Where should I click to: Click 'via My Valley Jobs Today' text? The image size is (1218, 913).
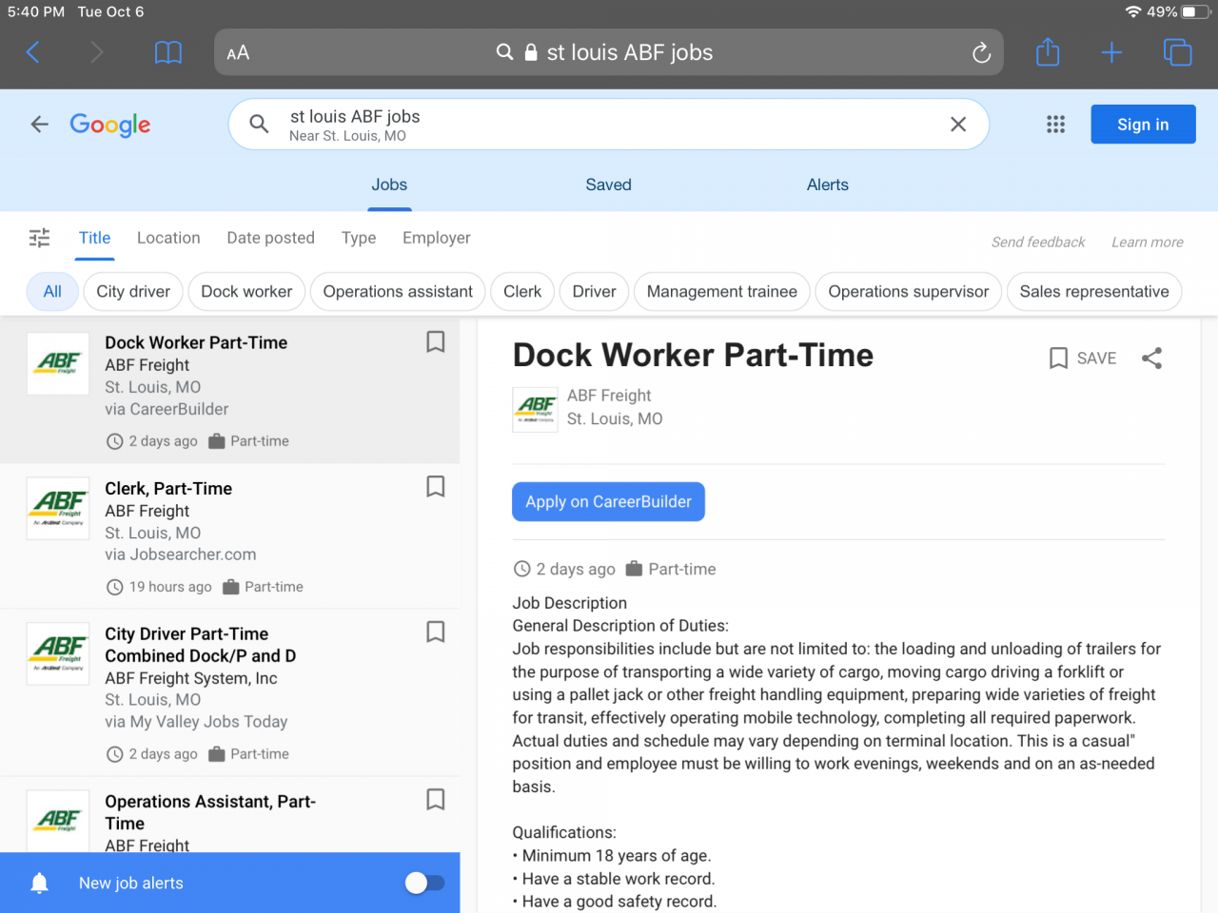pos(196,722)
